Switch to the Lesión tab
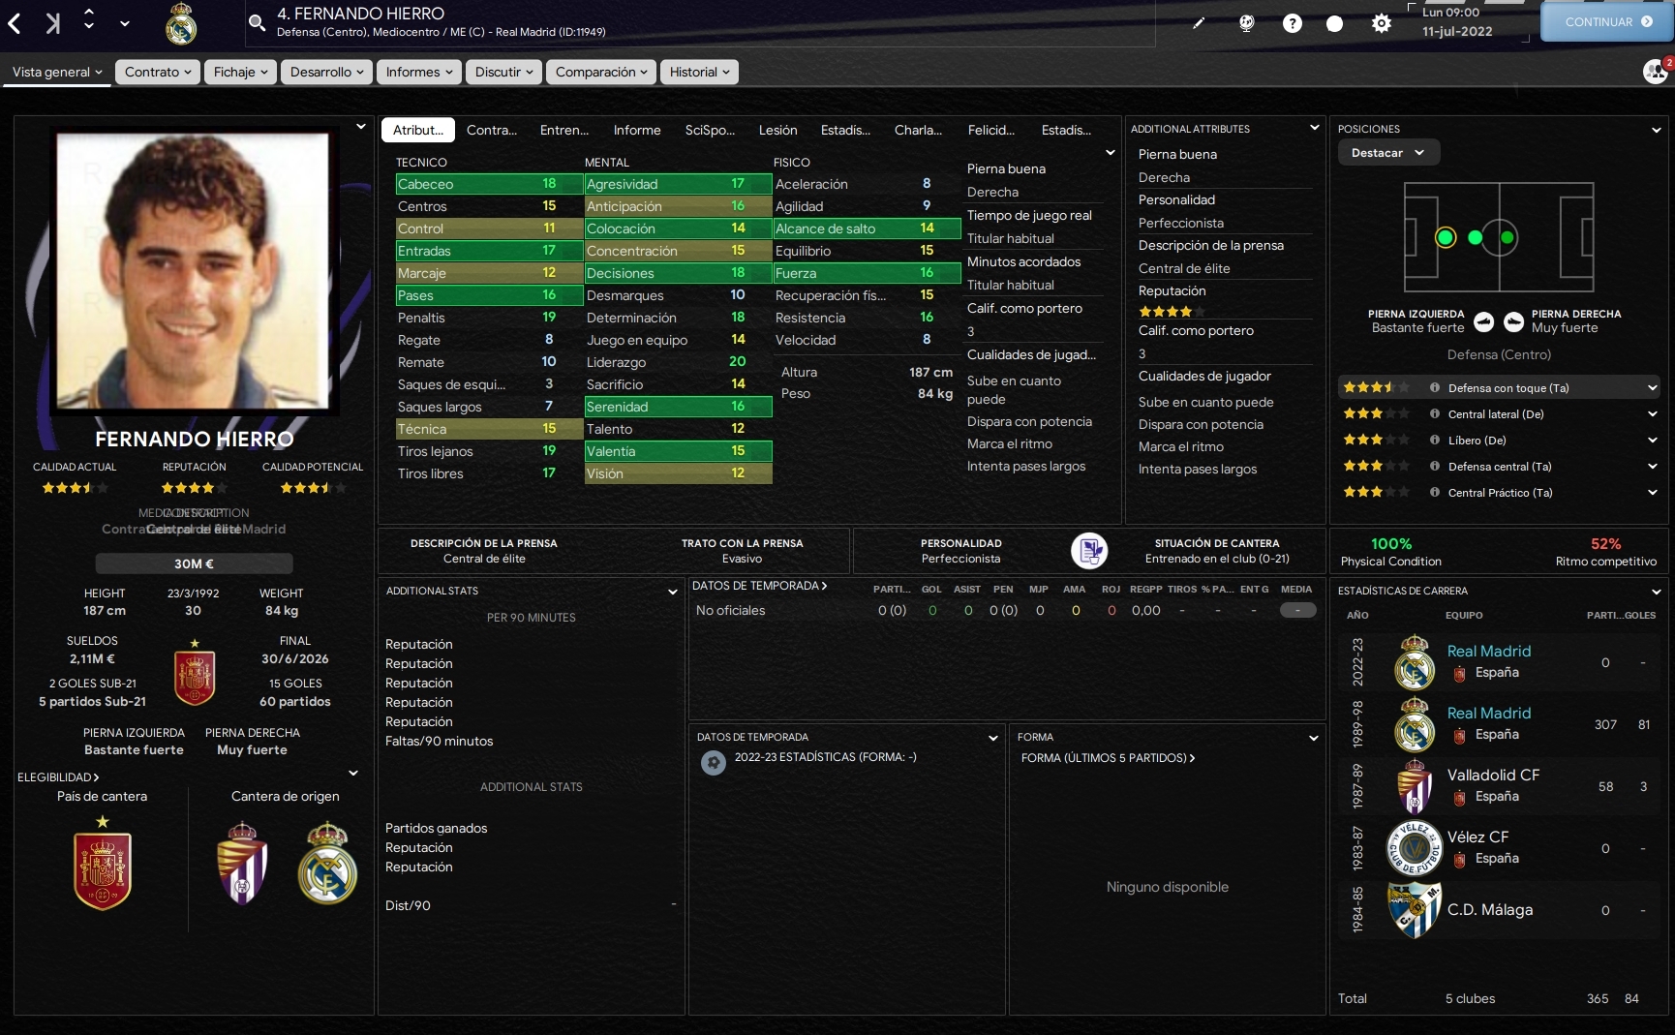Viewport: 1675px width, 1035px height. [778, 130]
